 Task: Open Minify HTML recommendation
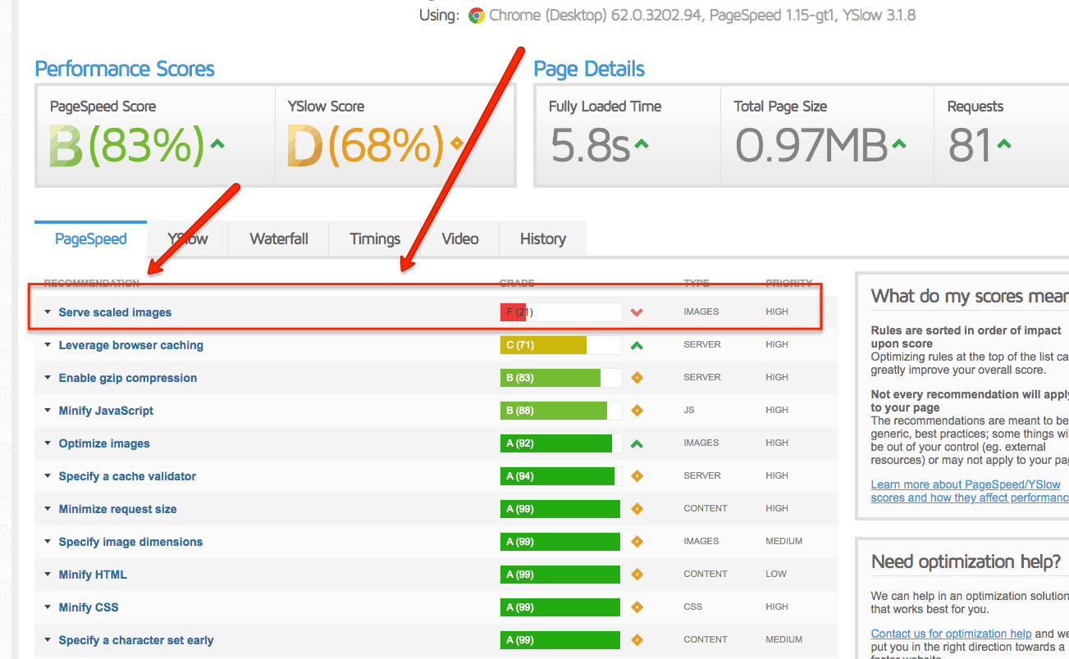[x=93, y=575]
